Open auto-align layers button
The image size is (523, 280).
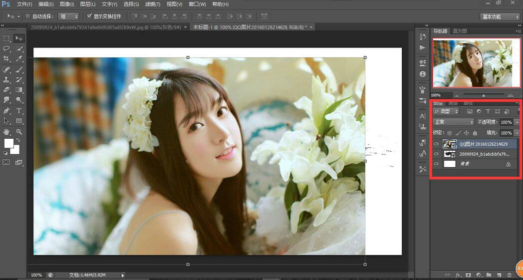[264, 16]
